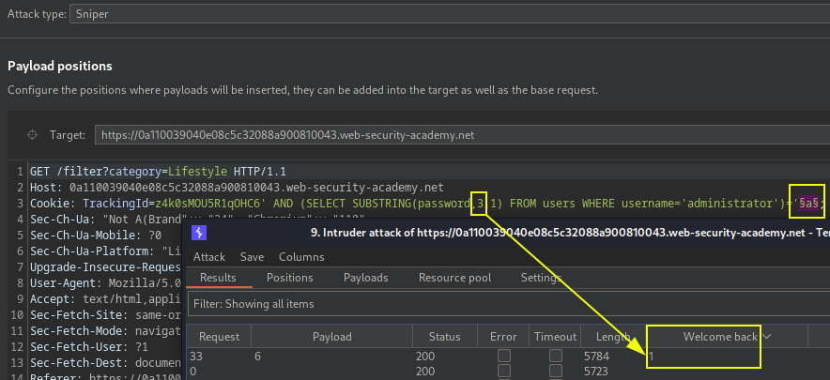This screenshot has height=380, width=830.
Task: Click the GET /filter?category=Lifestyle request line
Action: 159,172
